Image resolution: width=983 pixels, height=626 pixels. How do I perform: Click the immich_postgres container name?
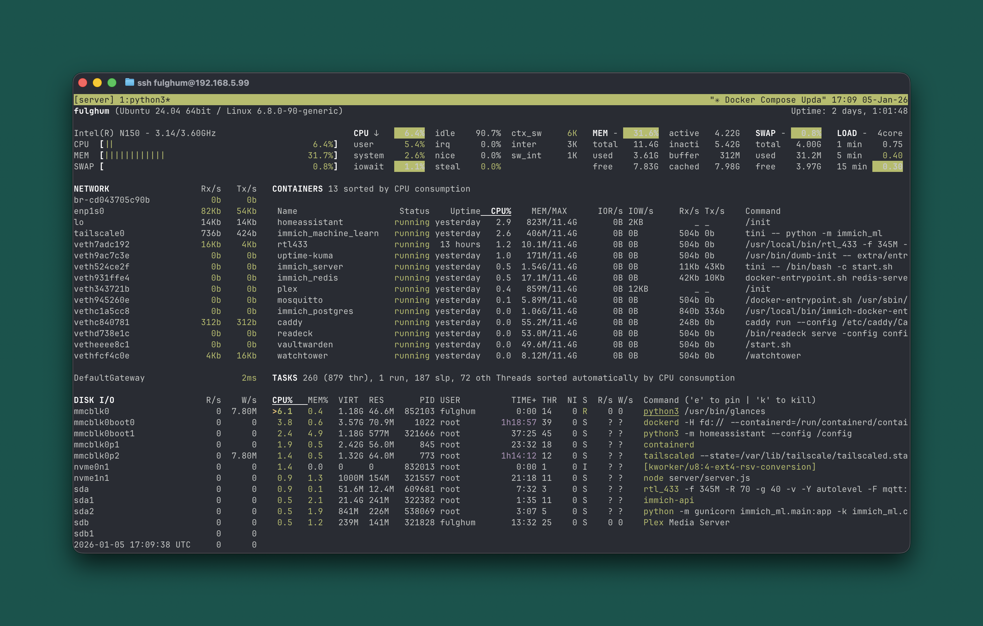pyautogui.click(x=315, y=311)
